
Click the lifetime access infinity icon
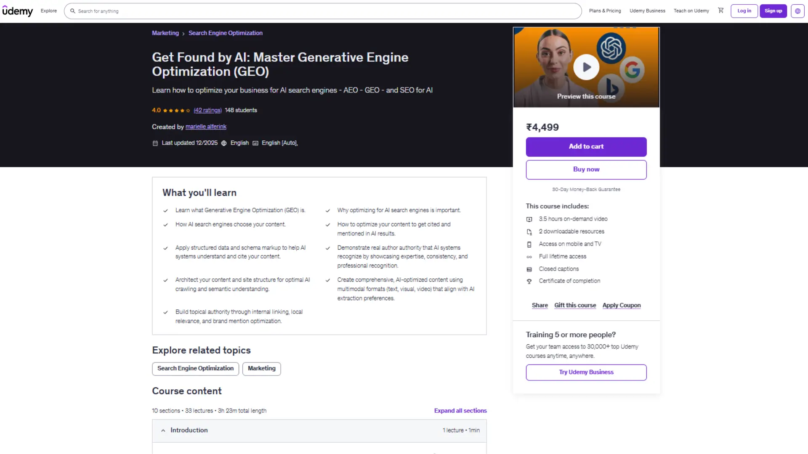click(529, 256)
